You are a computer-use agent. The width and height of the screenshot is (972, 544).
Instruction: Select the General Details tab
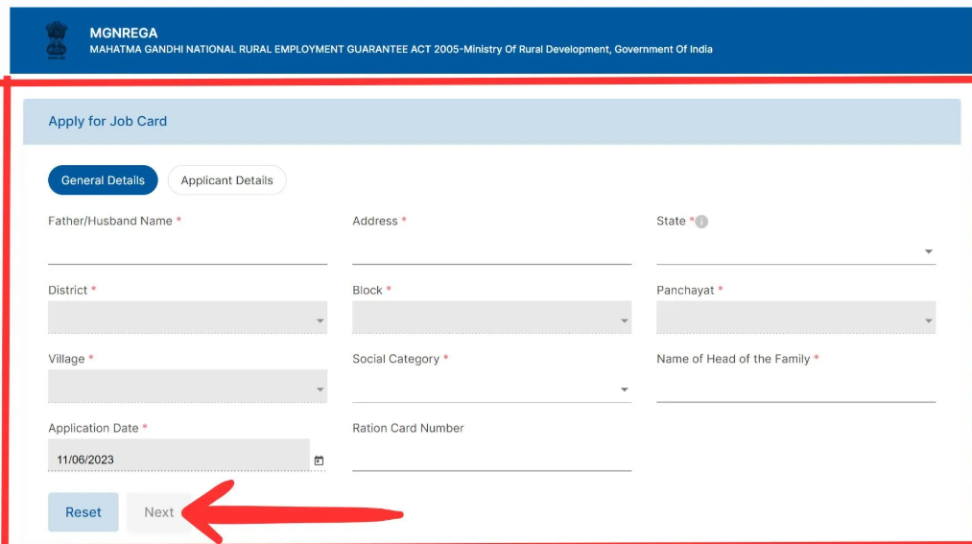[103, 180]
